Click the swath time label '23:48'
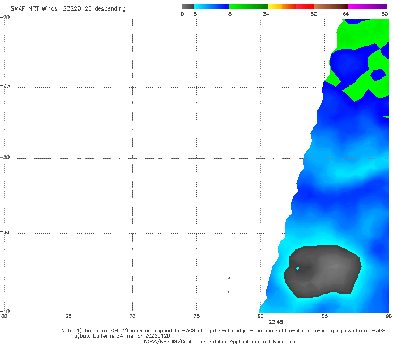This screenshot has height=345, width=393. tap(276, 322)
